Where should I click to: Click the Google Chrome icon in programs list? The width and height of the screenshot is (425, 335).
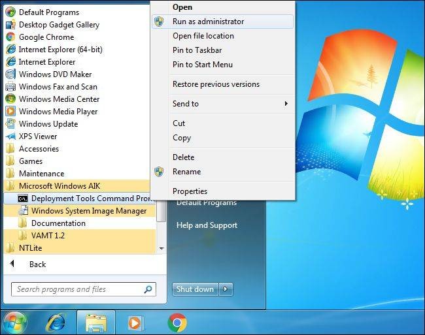tap(10, 37)
